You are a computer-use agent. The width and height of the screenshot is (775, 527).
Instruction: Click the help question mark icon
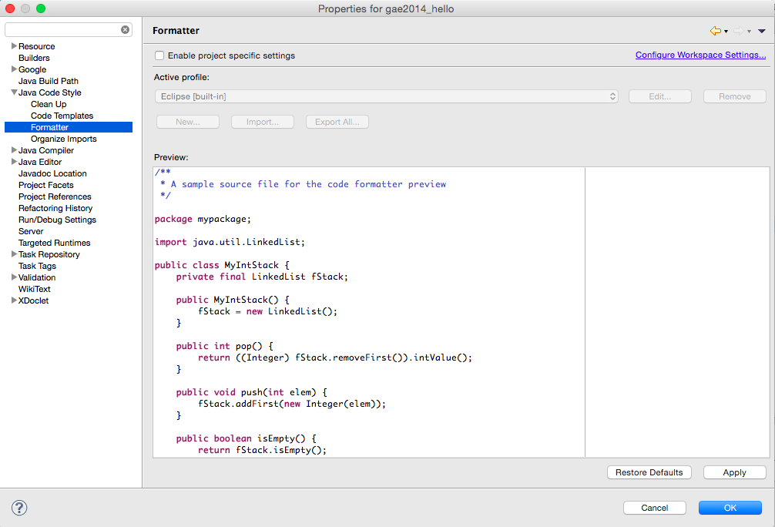tap(18, 508)
